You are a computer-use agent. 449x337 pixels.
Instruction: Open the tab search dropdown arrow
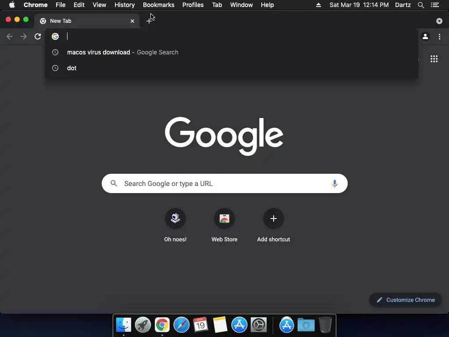pos(439,21)
